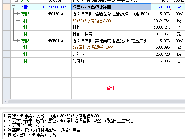Viewport: 185px width, 139px height.
Task: Select the AM0470换 code cell
Action: point(55,14)
